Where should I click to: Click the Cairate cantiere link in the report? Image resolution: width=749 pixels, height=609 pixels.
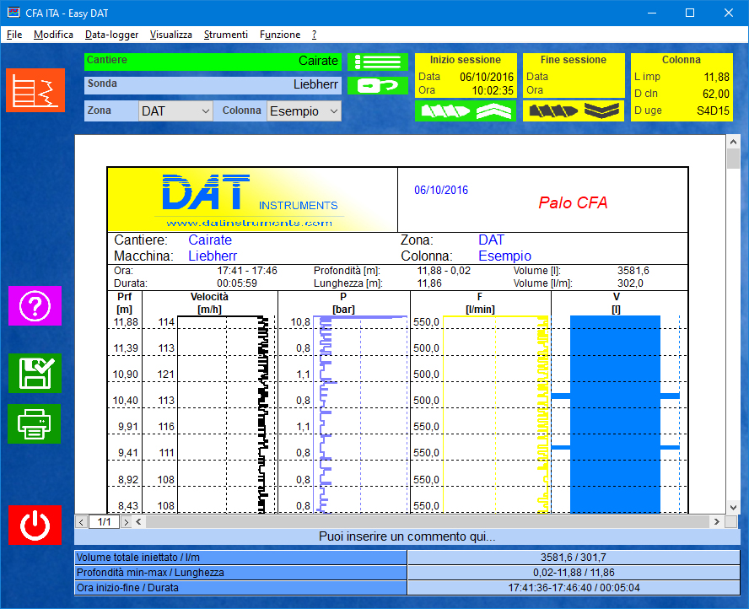(x=209, y=240)
